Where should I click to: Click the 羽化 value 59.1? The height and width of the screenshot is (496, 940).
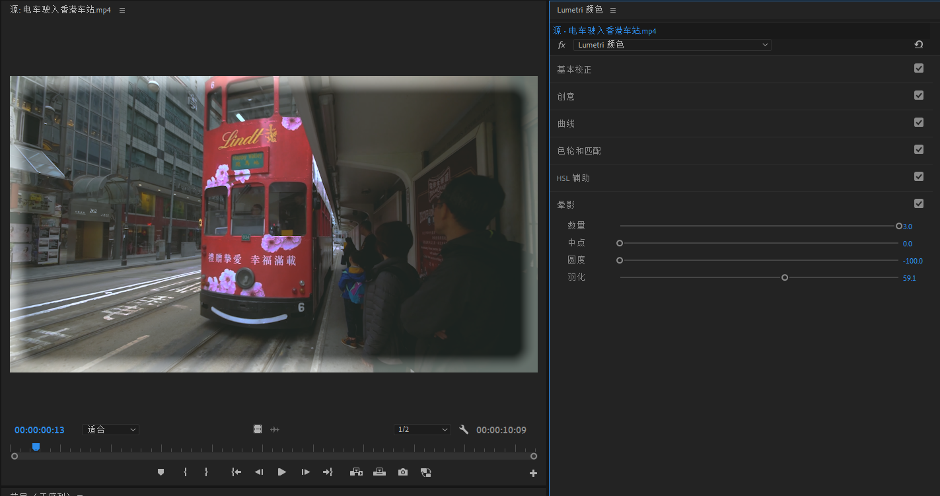910,278
